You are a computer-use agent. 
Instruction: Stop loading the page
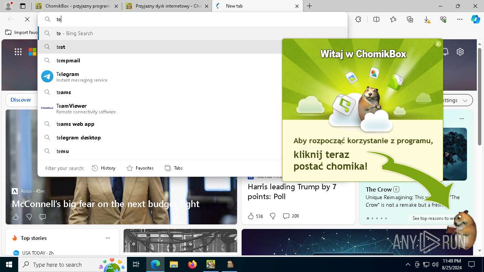[27, 19]
